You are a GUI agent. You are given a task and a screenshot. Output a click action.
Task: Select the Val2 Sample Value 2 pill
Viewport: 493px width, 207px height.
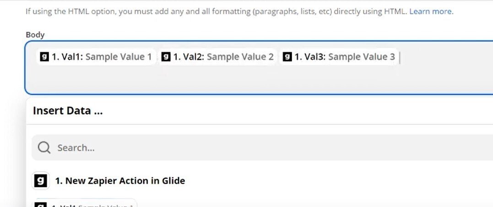218,57
